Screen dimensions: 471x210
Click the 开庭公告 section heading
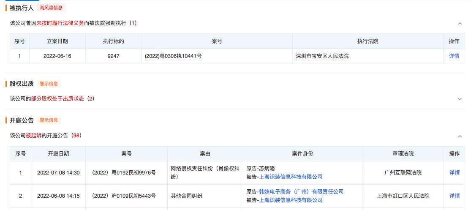(22, 120)
